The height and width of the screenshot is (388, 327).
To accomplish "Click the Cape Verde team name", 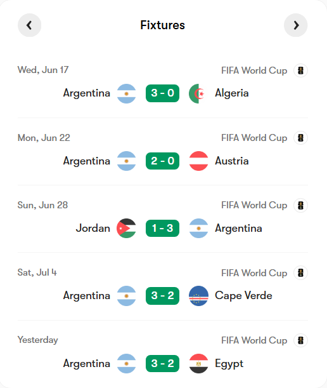I will click(243, 296).
